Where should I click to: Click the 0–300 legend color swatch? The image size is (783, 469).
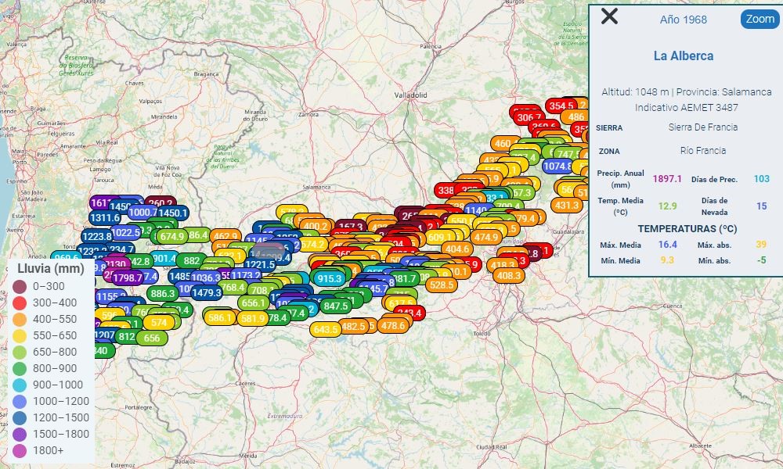(20, 286)
